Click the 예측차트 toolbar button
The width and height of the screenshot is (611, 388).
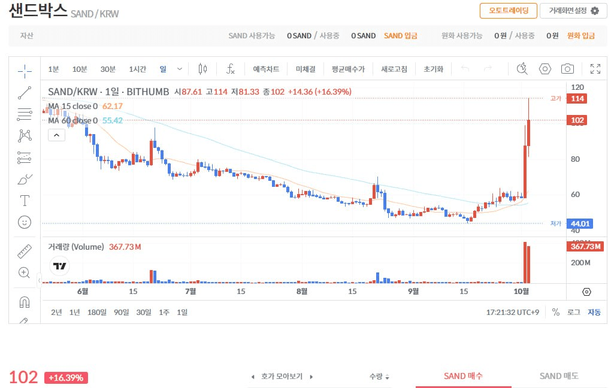click(266, 69)
